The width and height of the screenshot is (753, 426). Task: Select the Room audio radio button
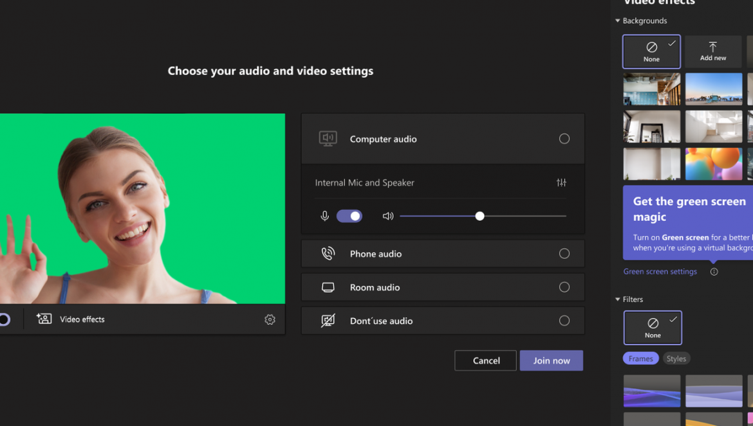pos(564,287)
